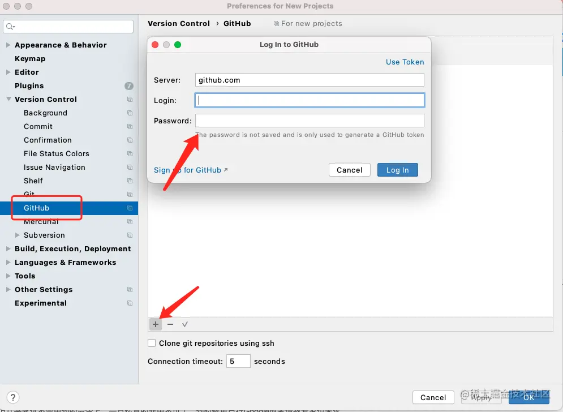Click the settings search box
Image resolution: width=563 pixels, height=412 pixels.
[68, 27]
